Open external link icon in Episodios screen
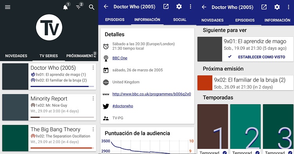This screenshot has width=294, height=154. point(264,7)
